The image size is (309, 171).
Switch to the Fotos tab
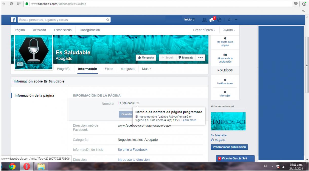pyautogui.click(x=109, y=69)
